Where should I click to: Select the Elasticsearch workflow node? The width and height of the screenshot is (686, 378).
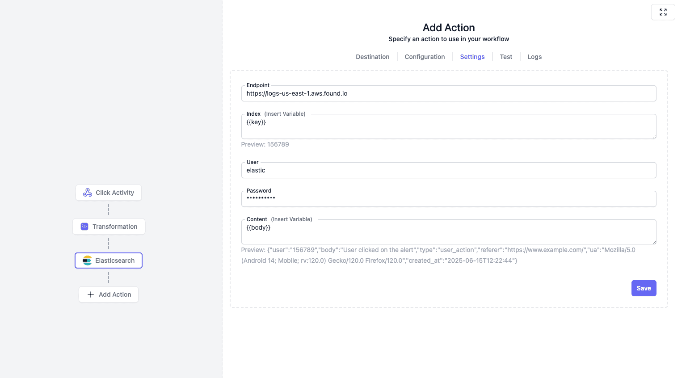109,260
